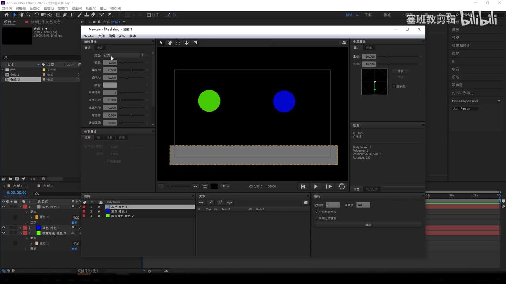Select the After Effects Hand tool

pyautogui.click(x=21, y=15)
